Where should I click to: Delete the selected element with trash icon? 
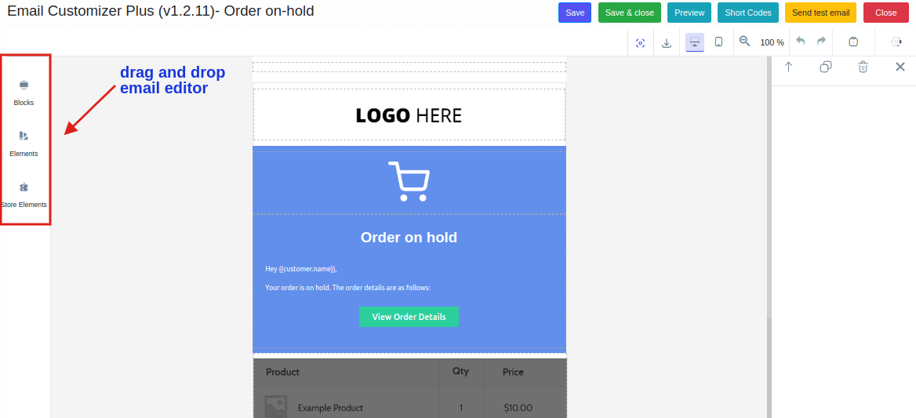click(x=863, y=67)
